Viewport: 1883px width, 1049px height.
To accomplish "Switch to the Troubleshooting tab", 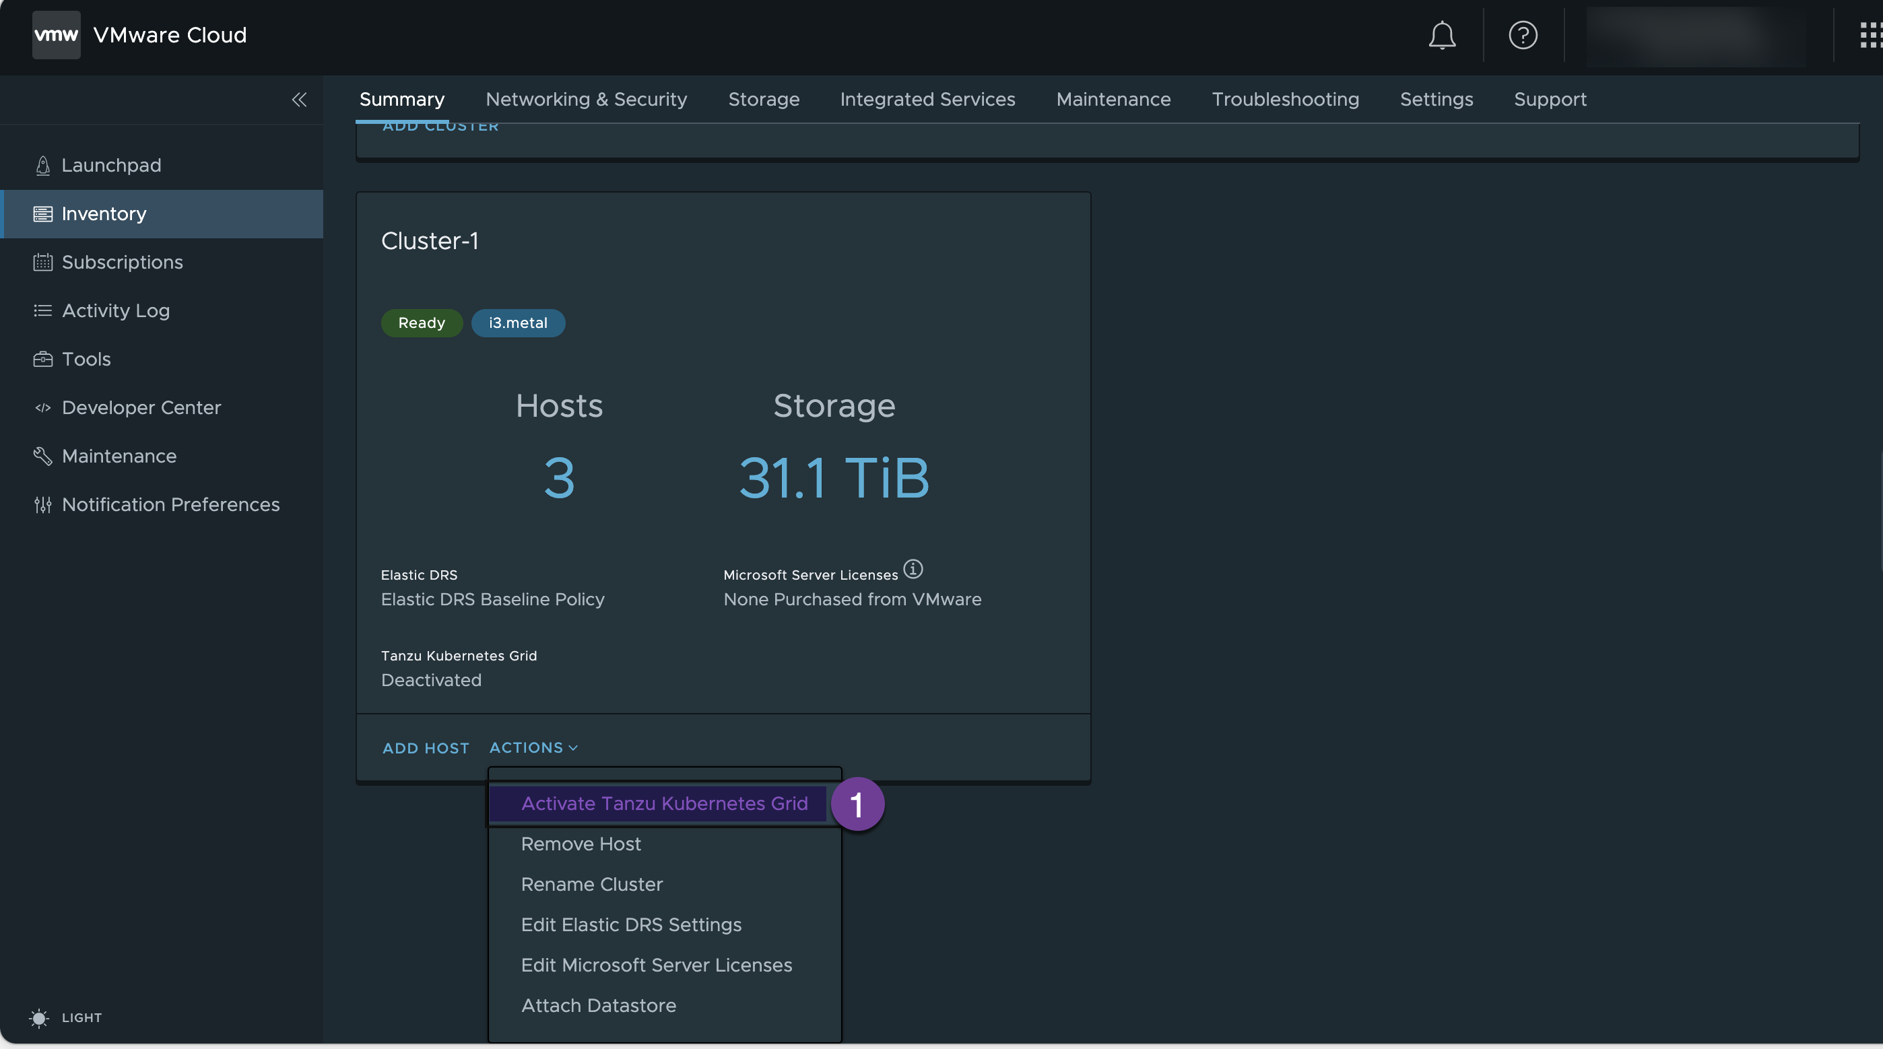I will pos(1285,99).
